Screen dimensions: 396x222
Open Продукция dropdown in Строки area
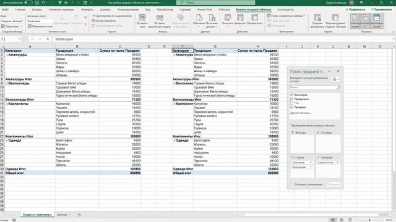(x=311, y=167)
